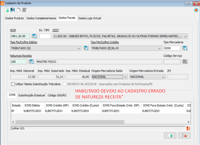Image resolution: width=200 pixels, height=145 pixels.
Task: Switch to the Dados Complementares tab
Action: (41, 18)
